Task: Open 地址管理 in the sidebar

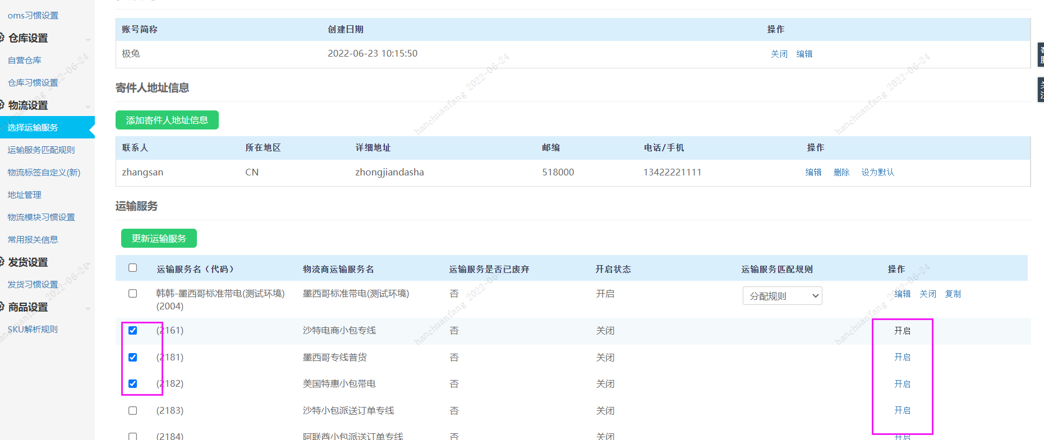Action: point(25,195)
